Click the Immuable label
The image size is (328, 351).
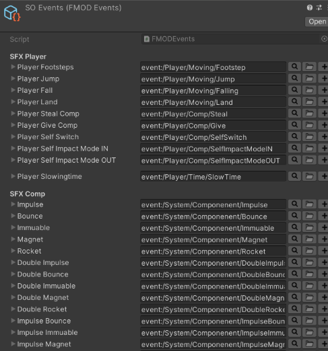coord(34,228)
